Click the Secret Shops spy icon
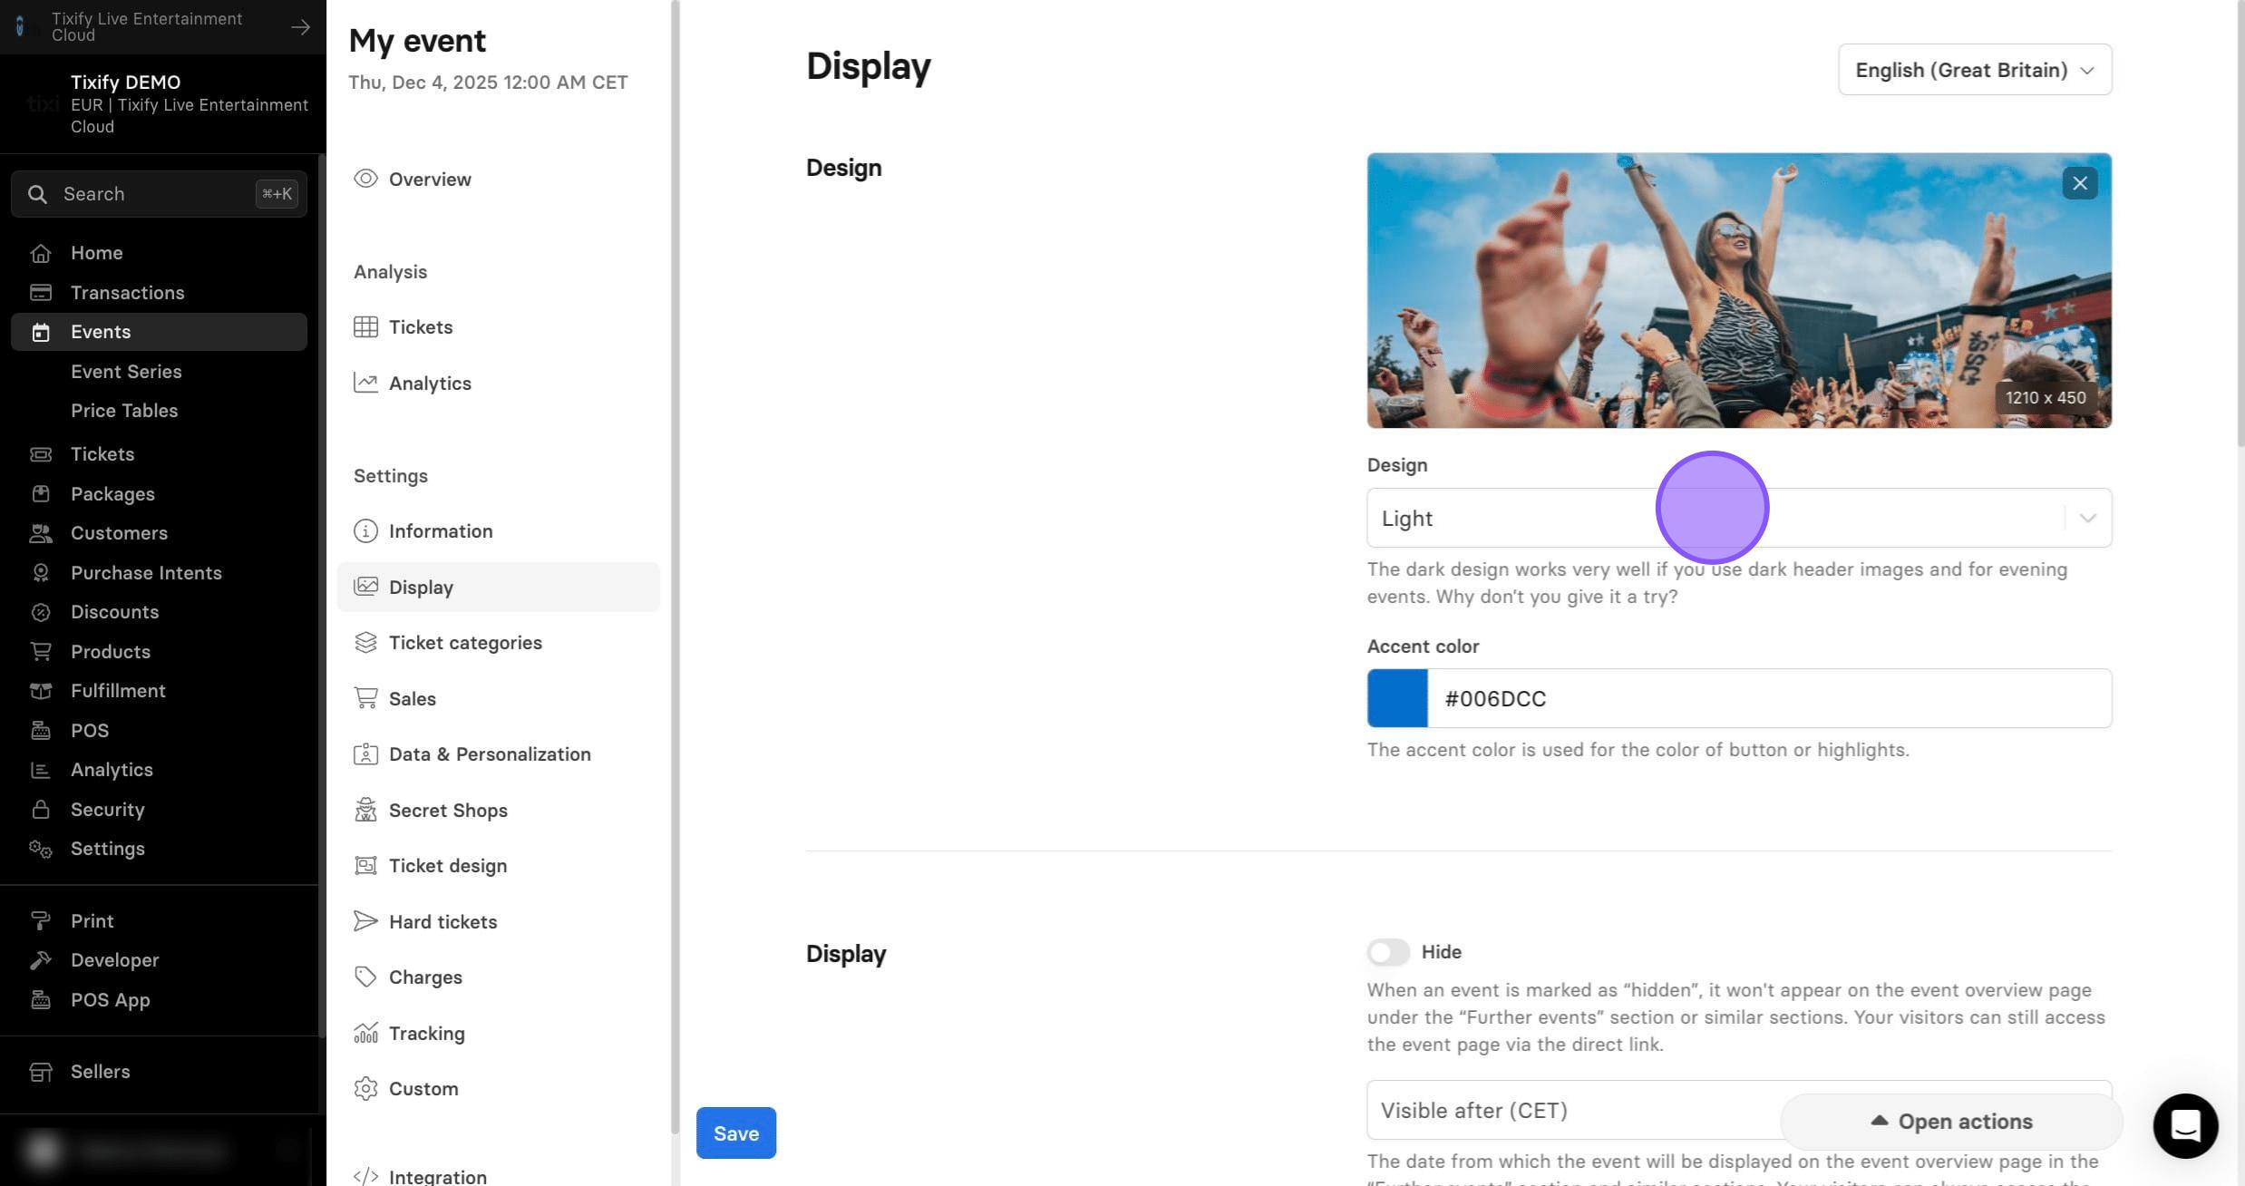Screen dimensions: 2245x1186 pos(365,811)
